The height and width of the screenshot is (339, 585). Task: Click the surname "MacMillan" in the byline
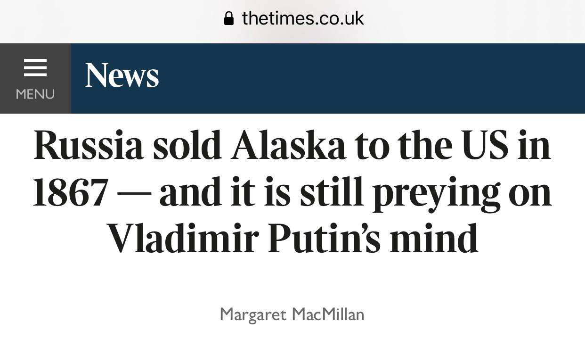[x=328, y=314]
